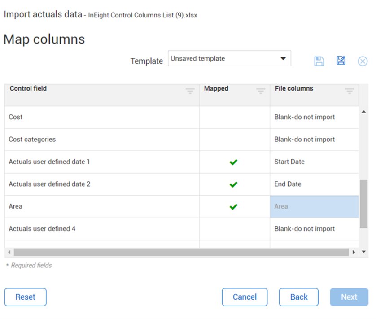Open the Cost row file column dropdown
This screenshot has width=376, height=319.
coord(314,117)
